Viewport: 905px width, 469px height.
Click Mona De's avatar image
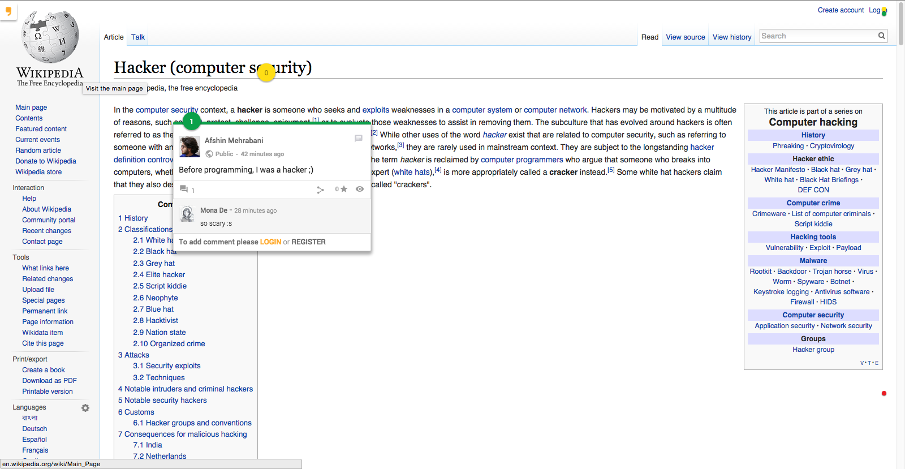[187, 214]
